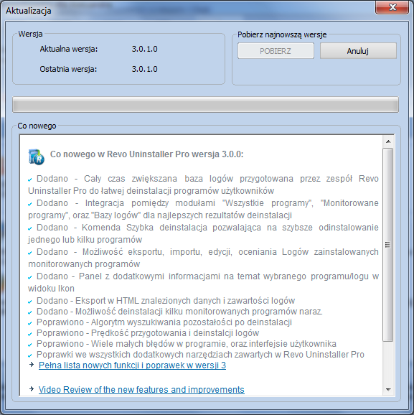The image size is (414, 415).
Task: Click the download progress bar
Action: [205, 105]
